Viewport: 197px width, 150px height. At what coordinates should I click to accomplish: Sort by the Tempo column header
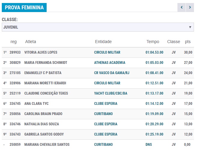(x=153, y=42)
